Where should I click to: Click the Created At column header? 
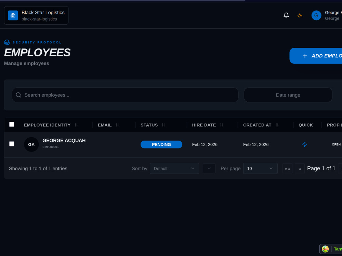point(257,125)
